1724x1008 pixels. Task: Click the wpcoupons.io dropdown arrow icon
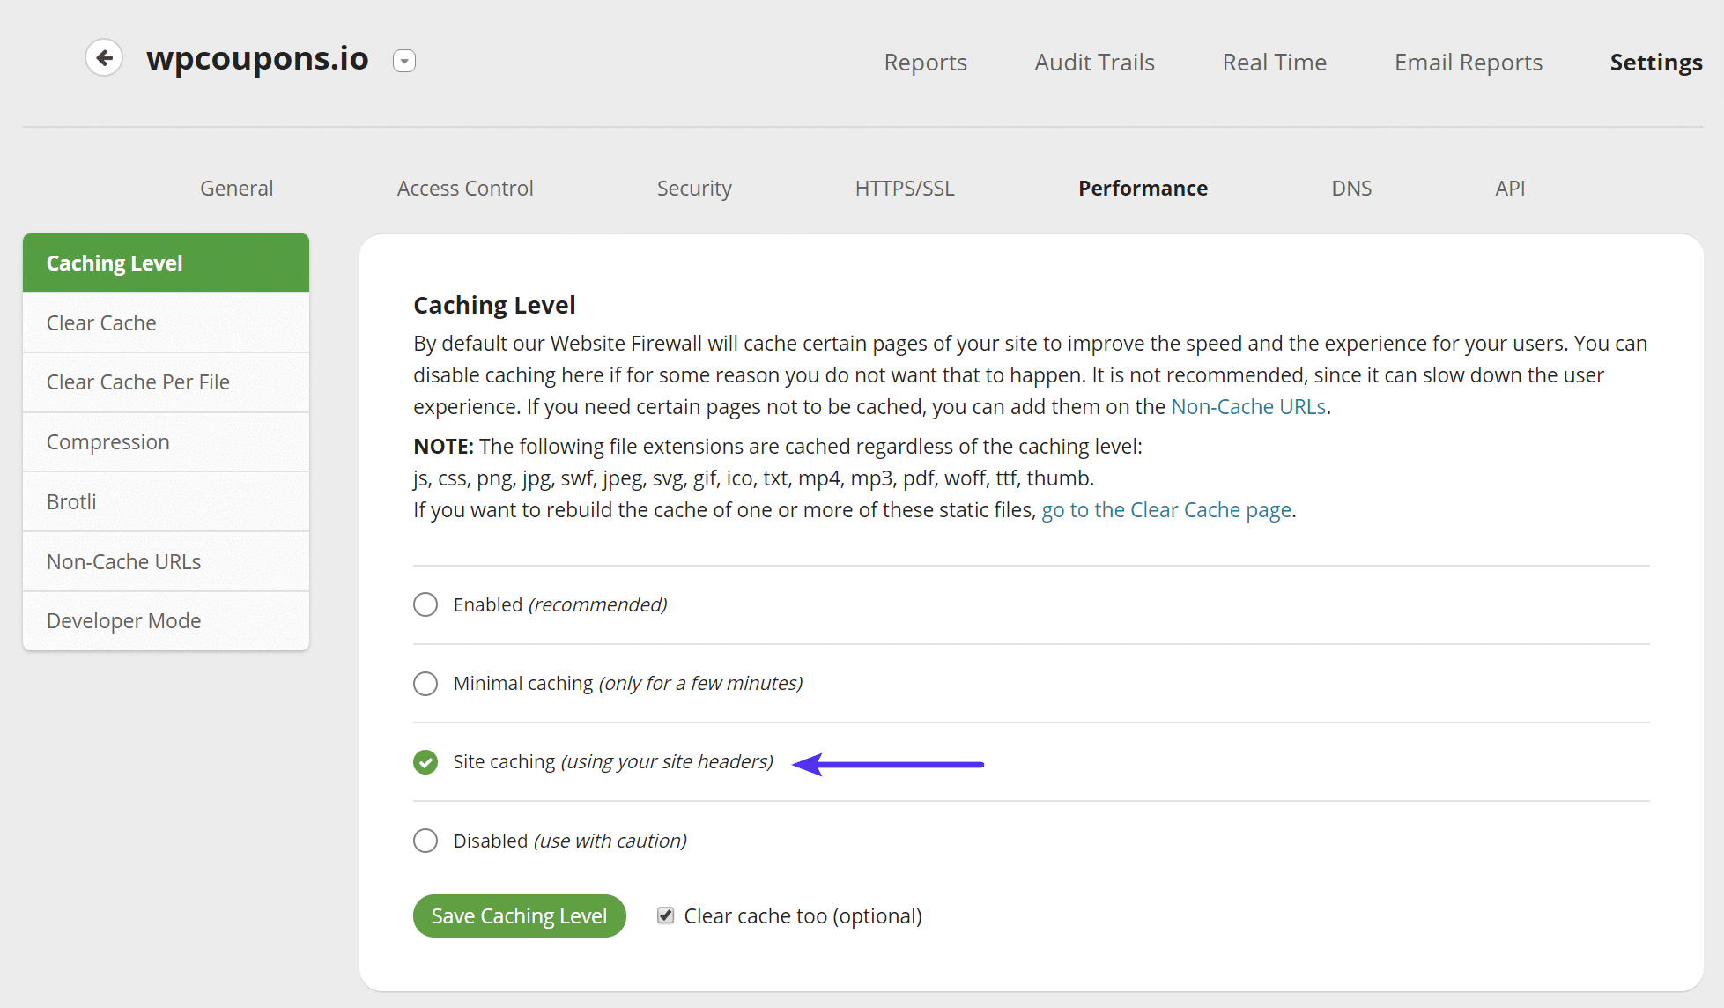tap(404, 60)
